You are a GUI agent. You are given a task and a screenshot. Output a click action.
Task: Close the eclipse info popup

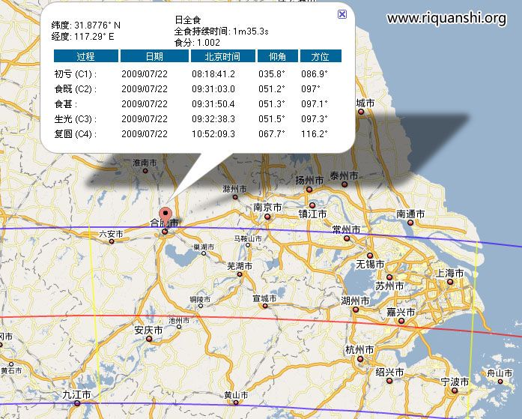tap(342, 14)
